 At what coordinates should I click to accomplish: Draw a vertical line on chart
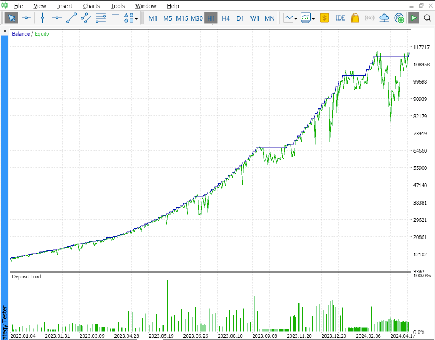pos(42,18)
